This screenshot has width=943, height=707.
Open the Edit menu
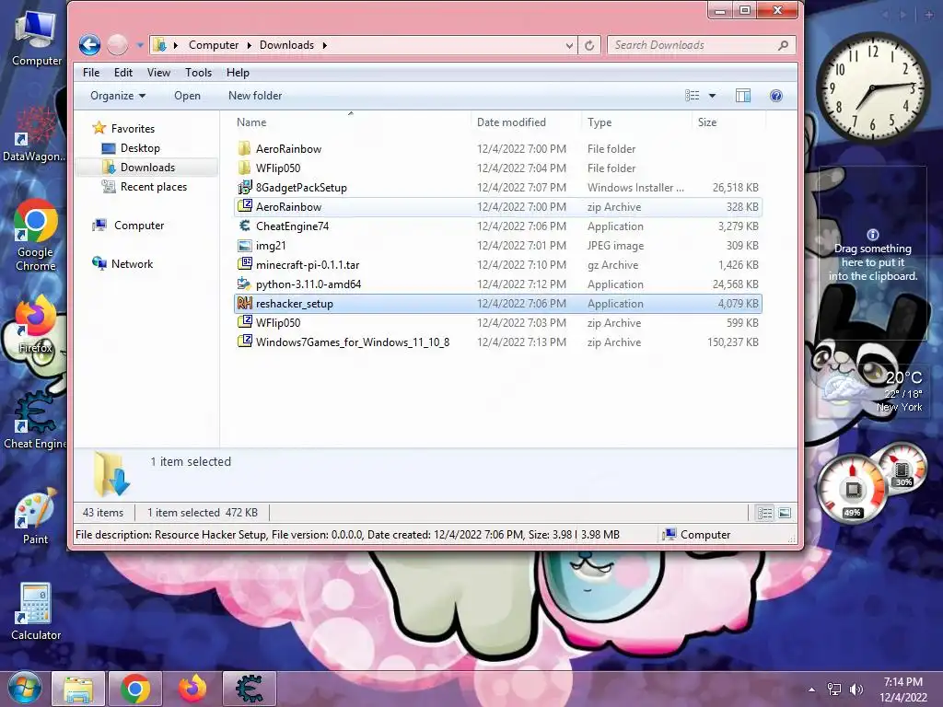[x=123, y=72]
